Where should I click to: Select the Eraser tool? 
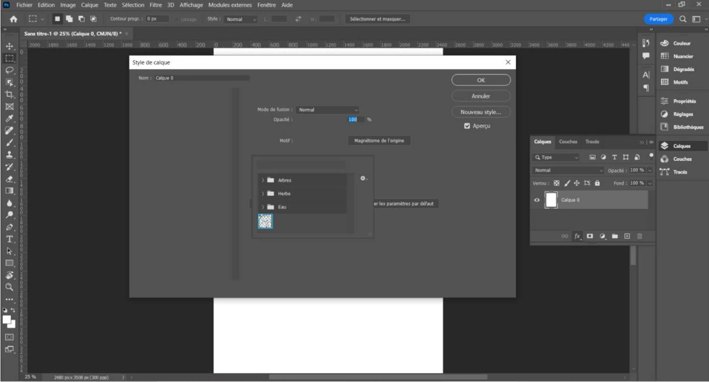(9, 179)
